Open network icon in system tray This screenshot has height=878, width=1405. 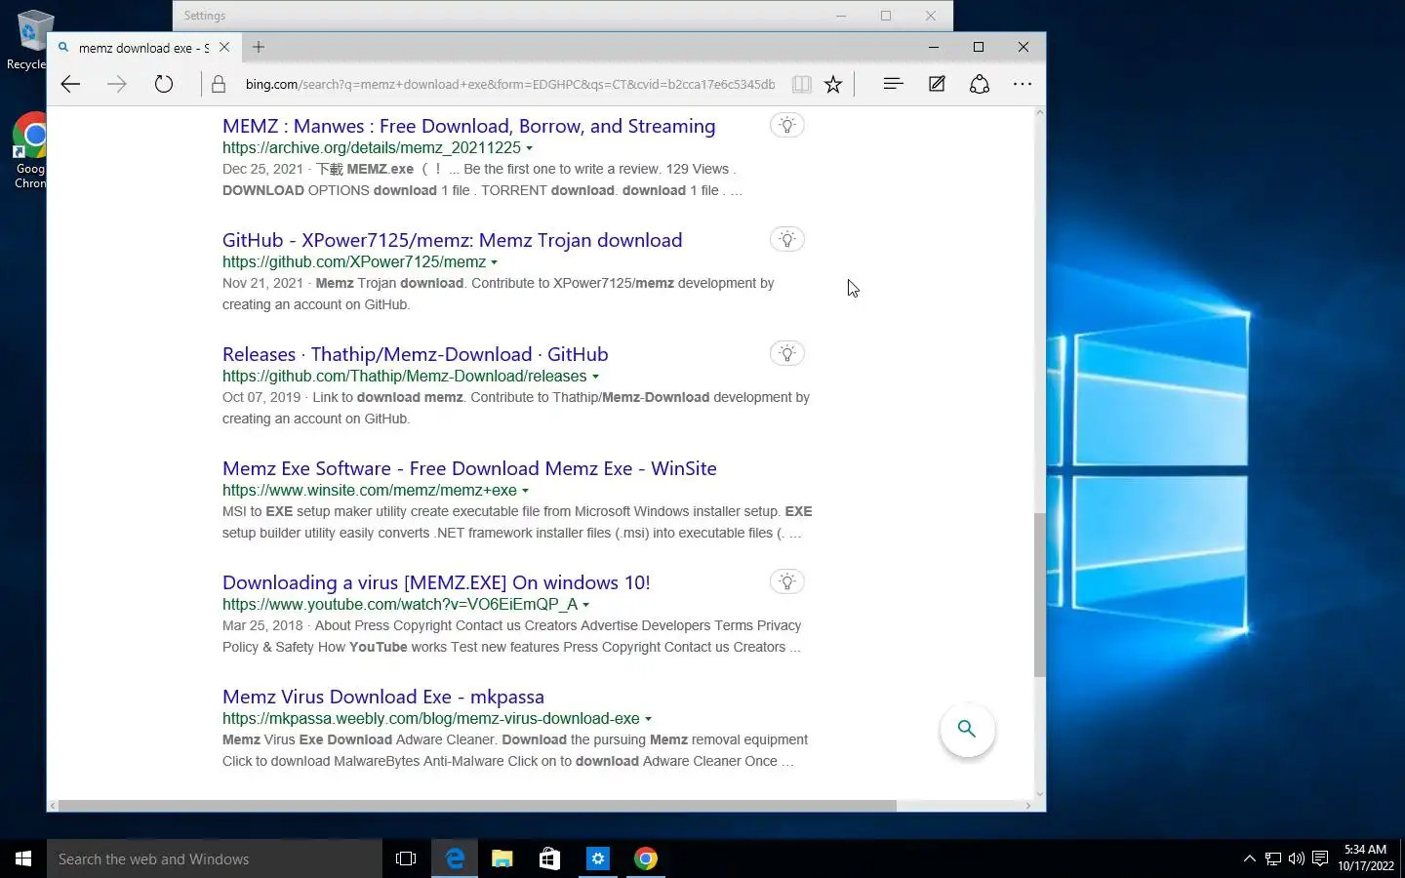point(1273,858)
